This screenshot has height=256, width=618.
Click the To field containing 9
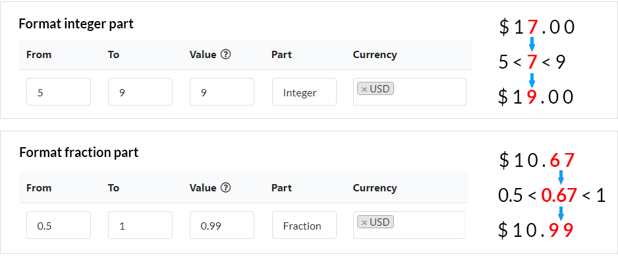tap(140, 92)
